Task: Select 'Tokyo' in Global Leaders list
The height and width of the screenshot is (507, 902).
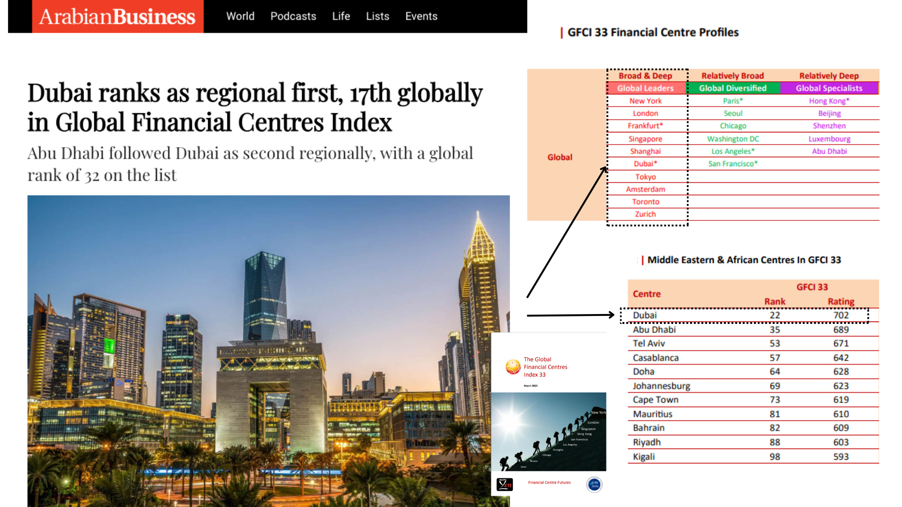Action: point(645,177)
